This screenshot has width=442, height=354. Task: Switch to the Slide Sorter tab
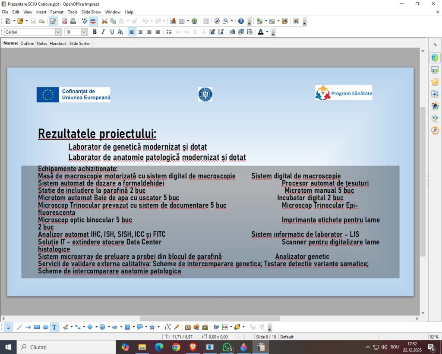79,44
